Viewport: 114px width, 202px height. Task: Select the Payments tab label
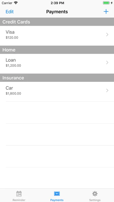(x=57, y=200)
